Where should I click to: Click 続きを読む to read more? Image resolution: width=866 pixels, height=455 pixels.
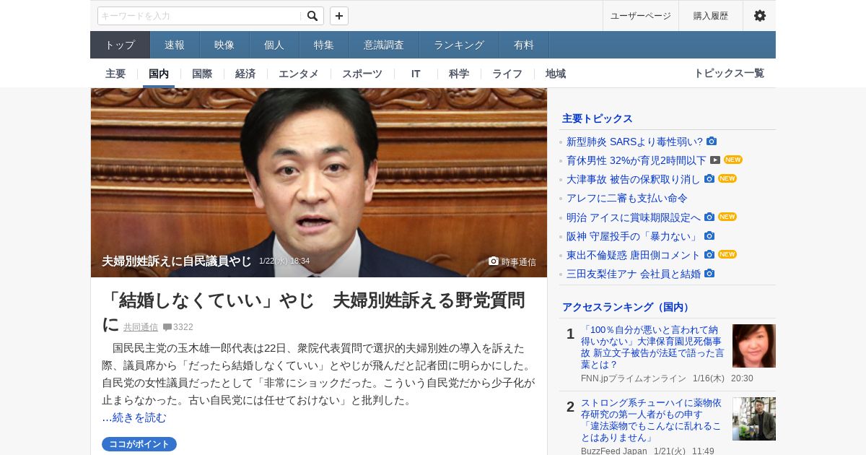tap(139, 417)
